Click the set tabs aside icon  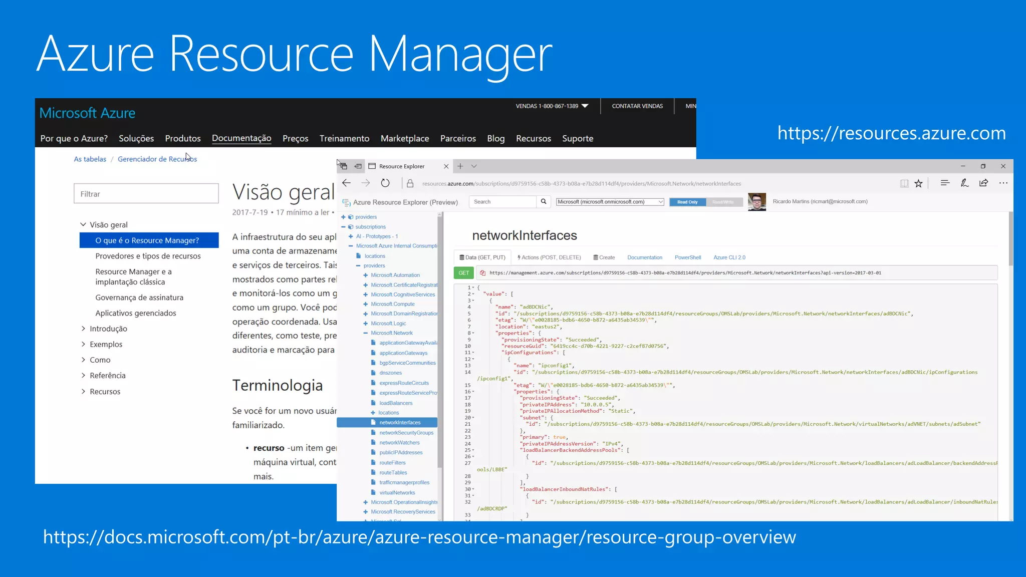[358, 166]
